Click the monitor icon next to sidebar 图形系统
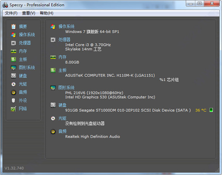This screenshot has height=175, width=222. (x=13, y=68)
